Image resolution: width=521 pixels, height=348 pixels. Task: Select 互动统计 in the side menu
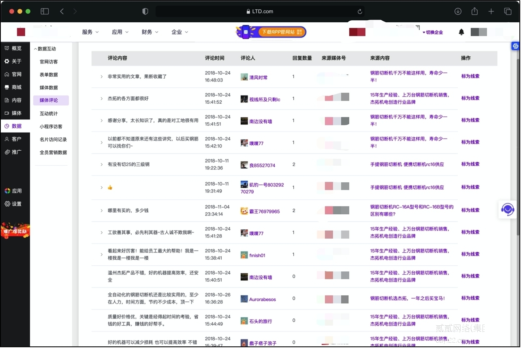(49, 113)
